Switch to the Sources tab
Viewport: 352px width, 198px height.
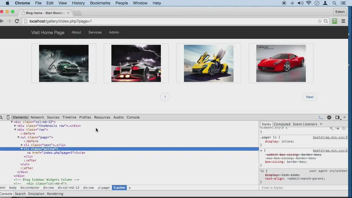[x=53, y=117]
